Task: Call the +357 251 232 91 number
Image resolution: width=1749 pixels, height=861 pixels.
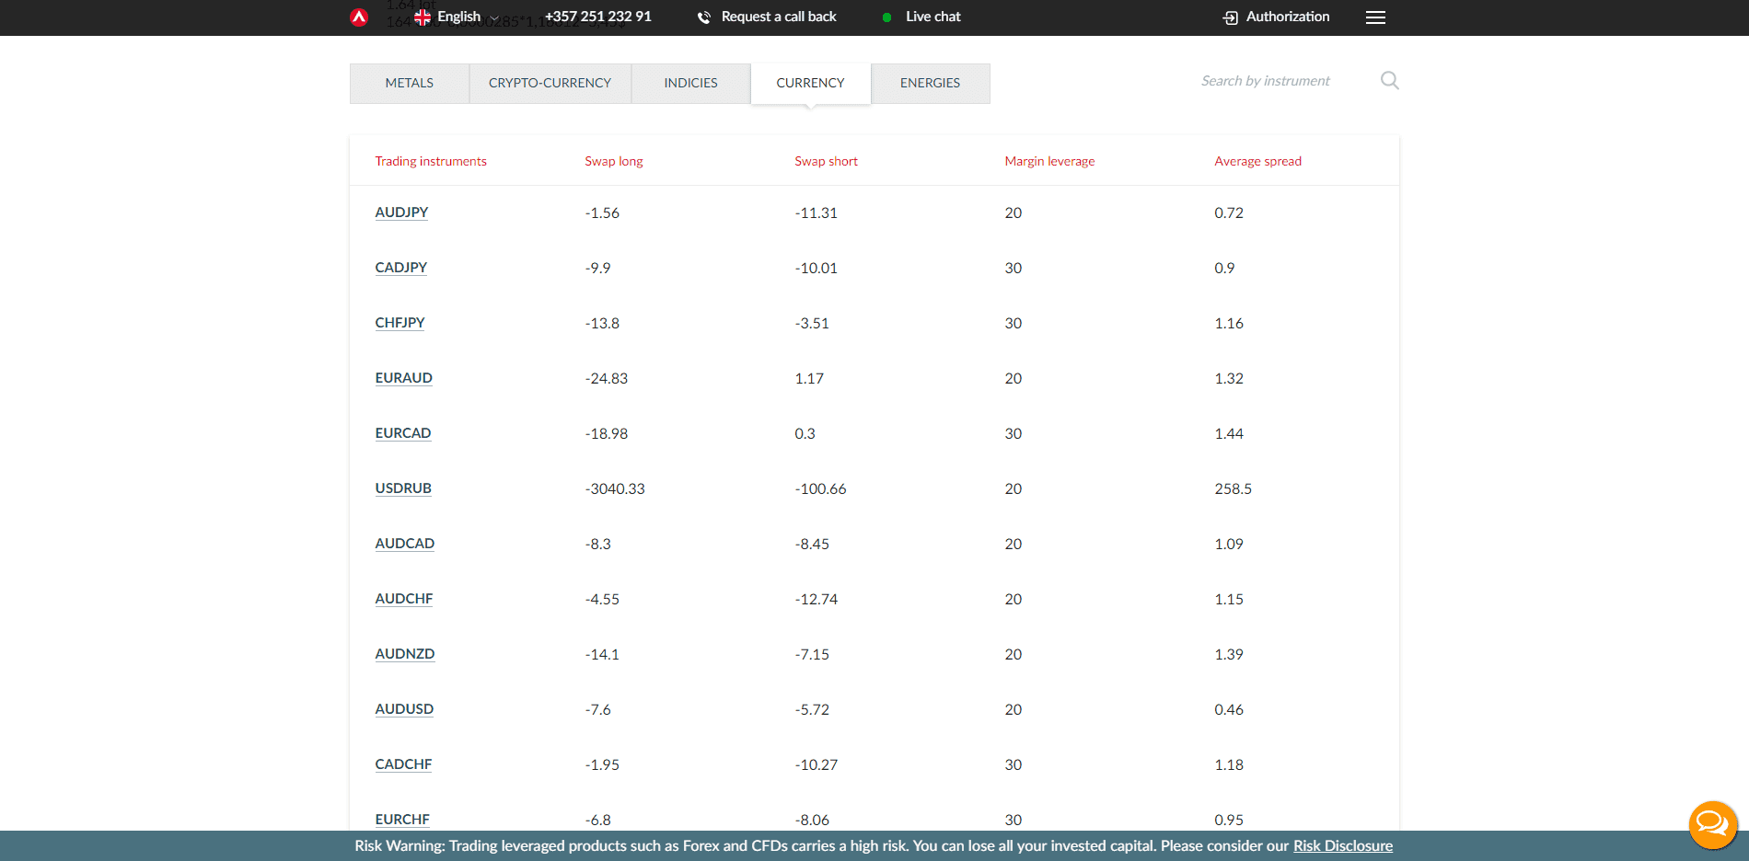Action: pyautogui.click(x=598, y=17)
